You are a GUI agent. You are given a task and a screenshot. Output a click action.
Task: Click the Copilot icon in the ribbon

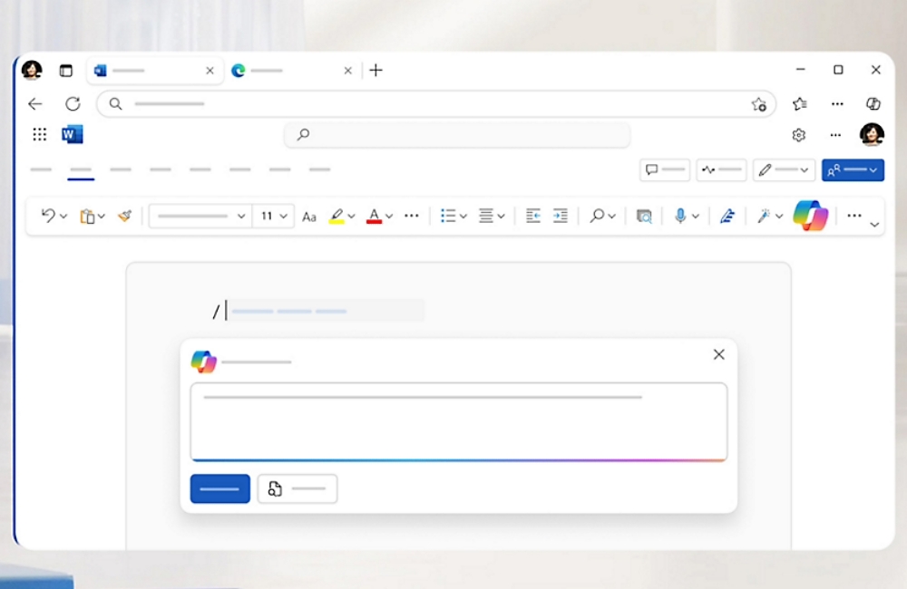pyautogui.click(x=810, y=216)
